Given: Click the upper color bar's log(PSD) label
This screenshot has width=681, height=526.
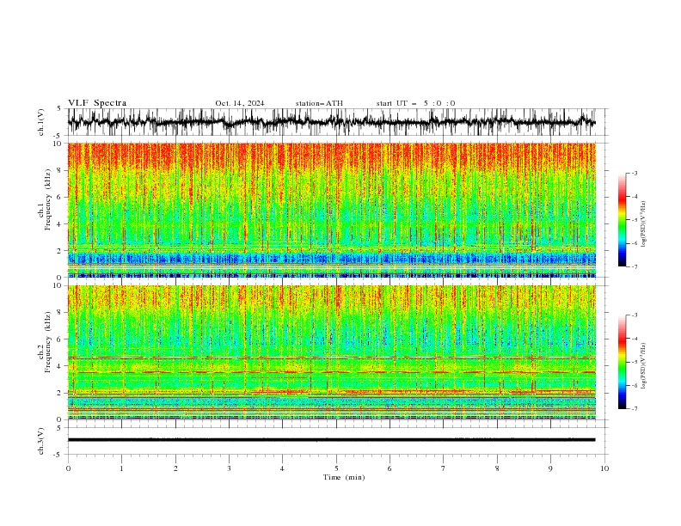Looking at the screenshot, I should (644, 224).
